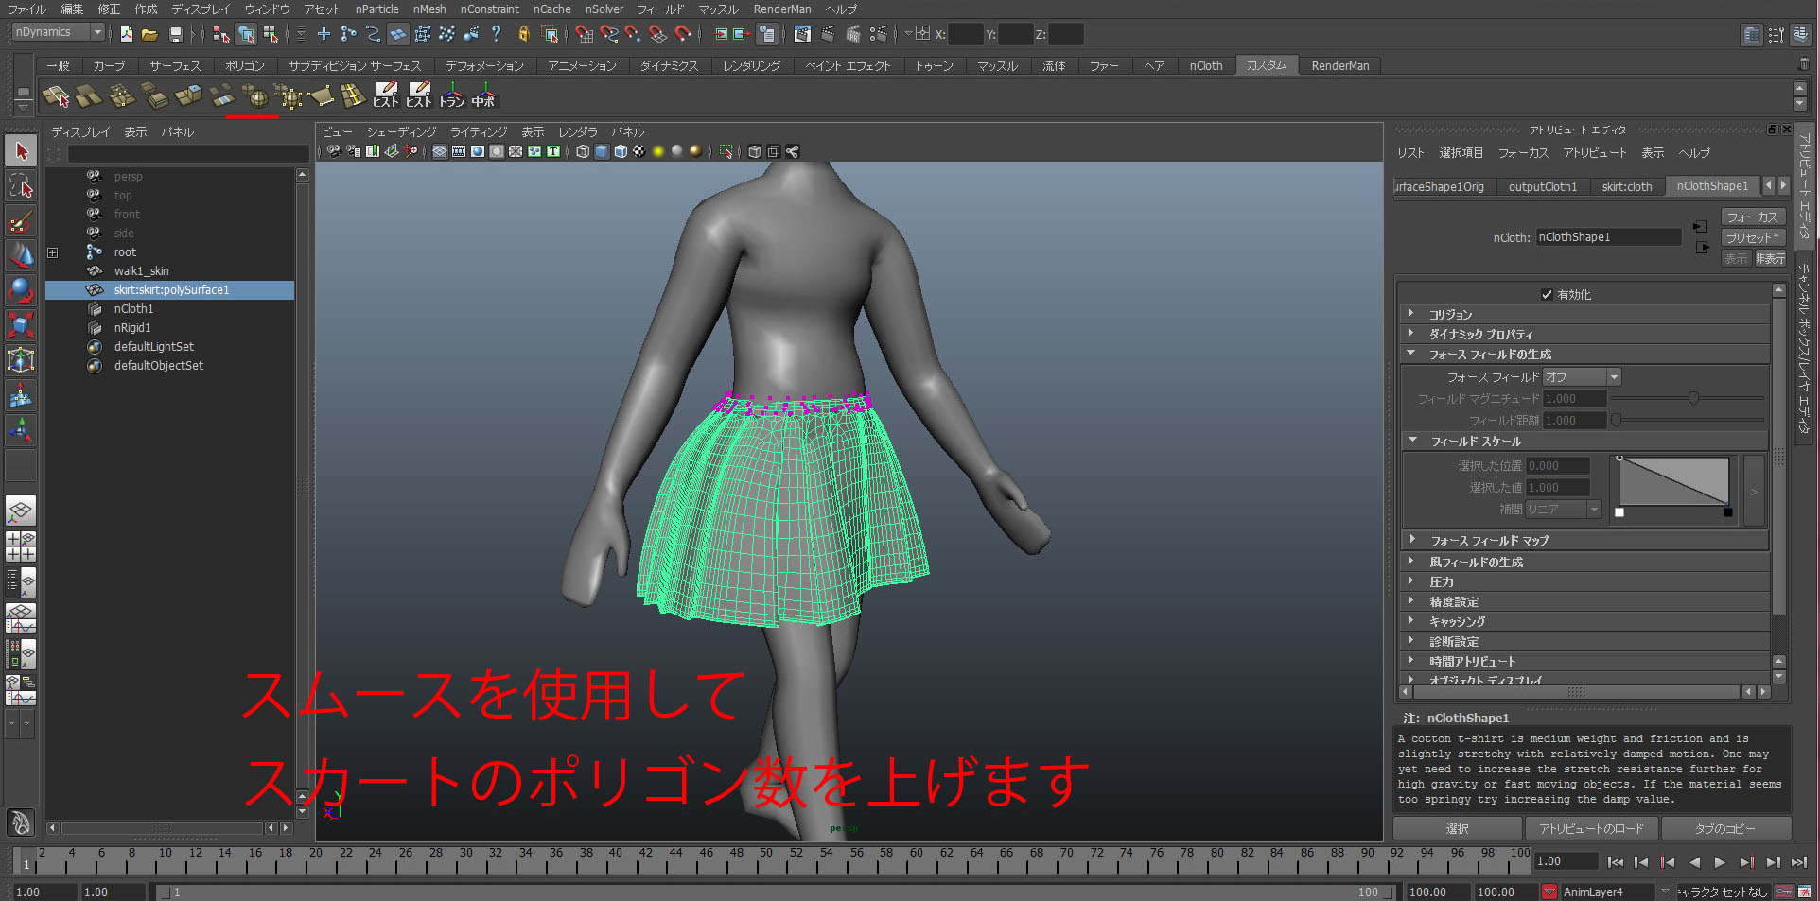
Task: Click the resolution gate icon in viewport bar
Action: click(x=477, y=151)
